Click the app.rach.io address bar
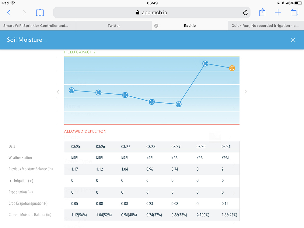304x228 pixels. pyautogui.click(x=152, y=12)
